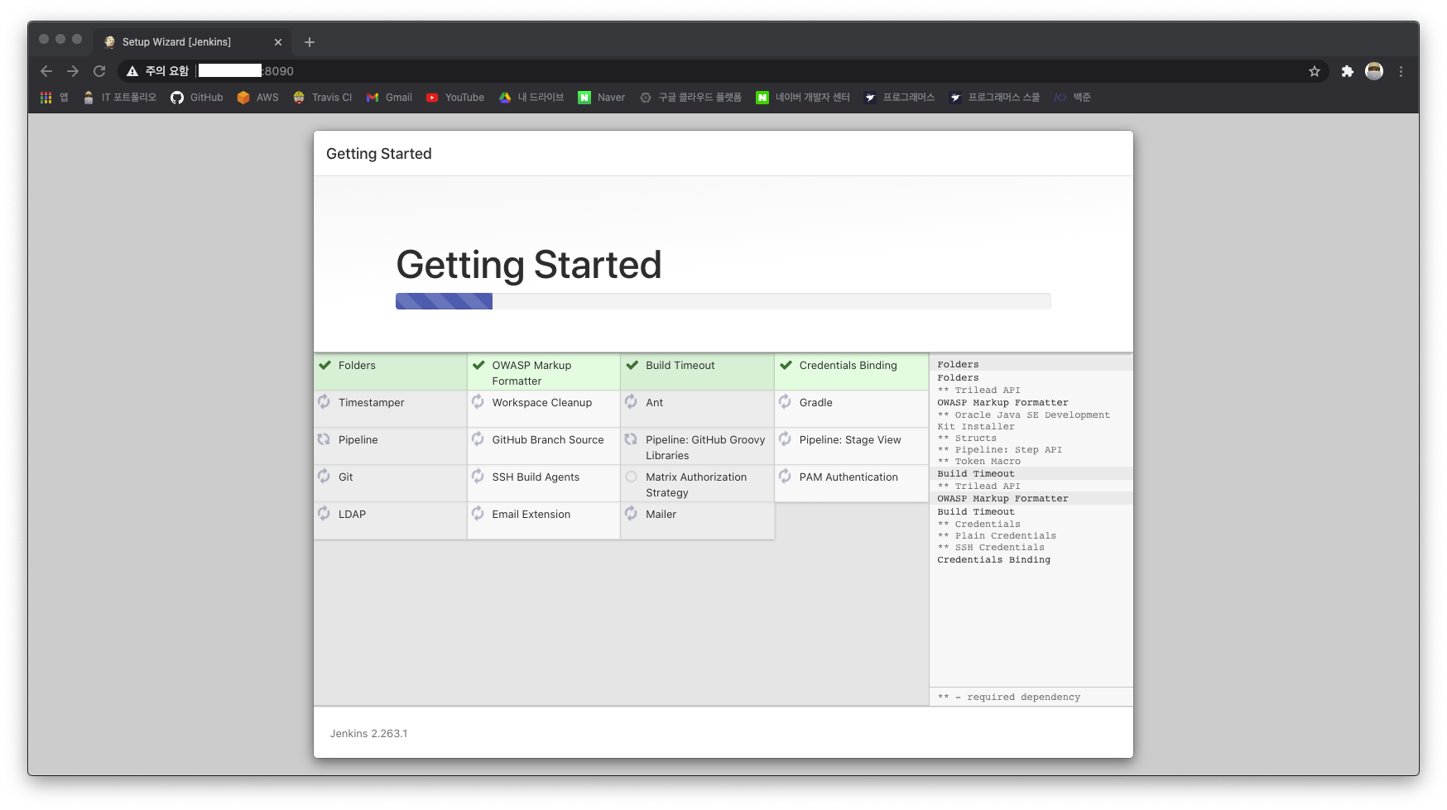Image resolution: width=1447 pixels, height=810 pixels.
Task: Click the Workspace Cleanup plugin cell
Action: pos(544,409)
